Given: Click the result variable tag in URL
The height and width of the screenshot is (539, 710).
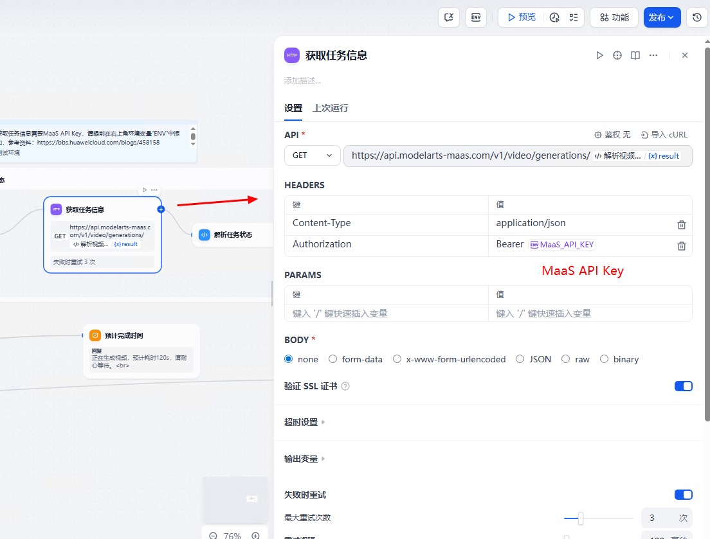Looking at the screenshot, I should point(663,156).
